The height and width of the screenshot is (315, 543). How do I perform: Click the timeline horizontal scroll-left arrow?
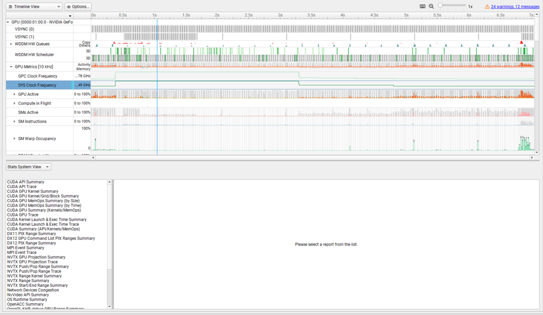point(94,157)
